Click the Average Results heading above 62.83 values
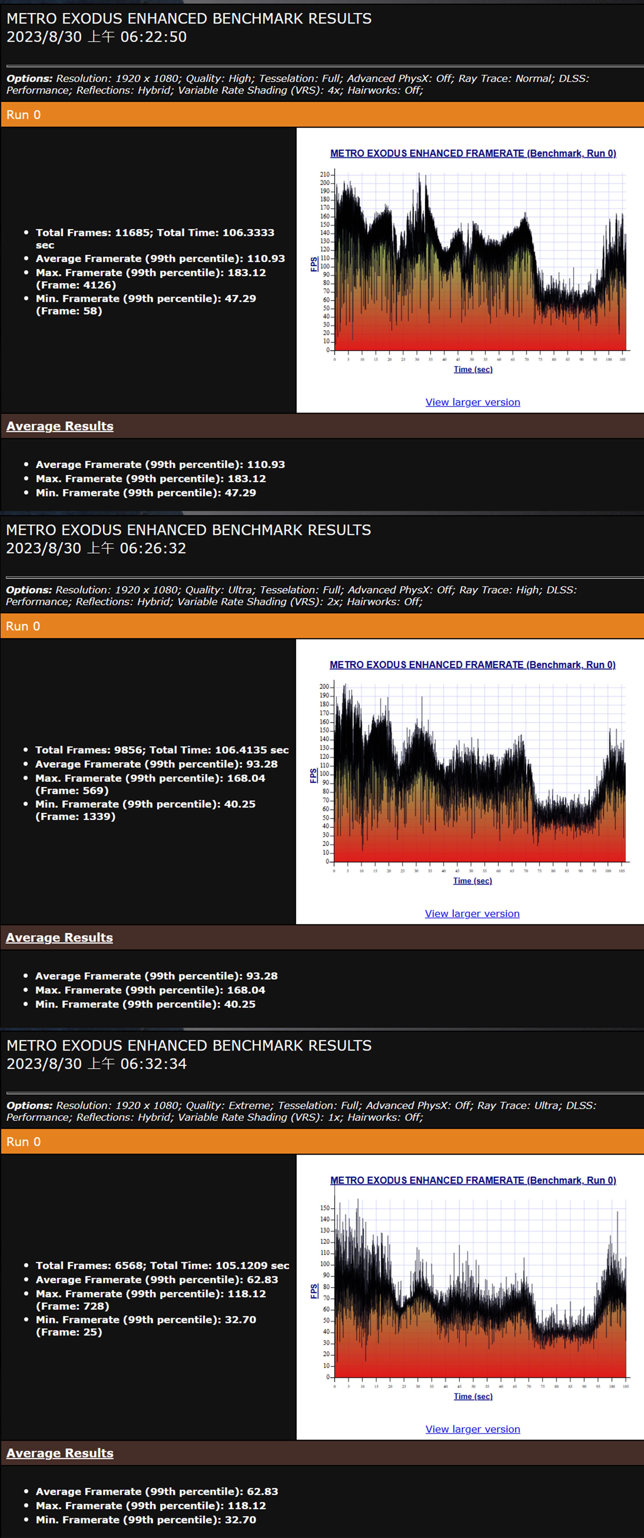The height and width of the screenshot is (1538, 644). coord(60,1453)
